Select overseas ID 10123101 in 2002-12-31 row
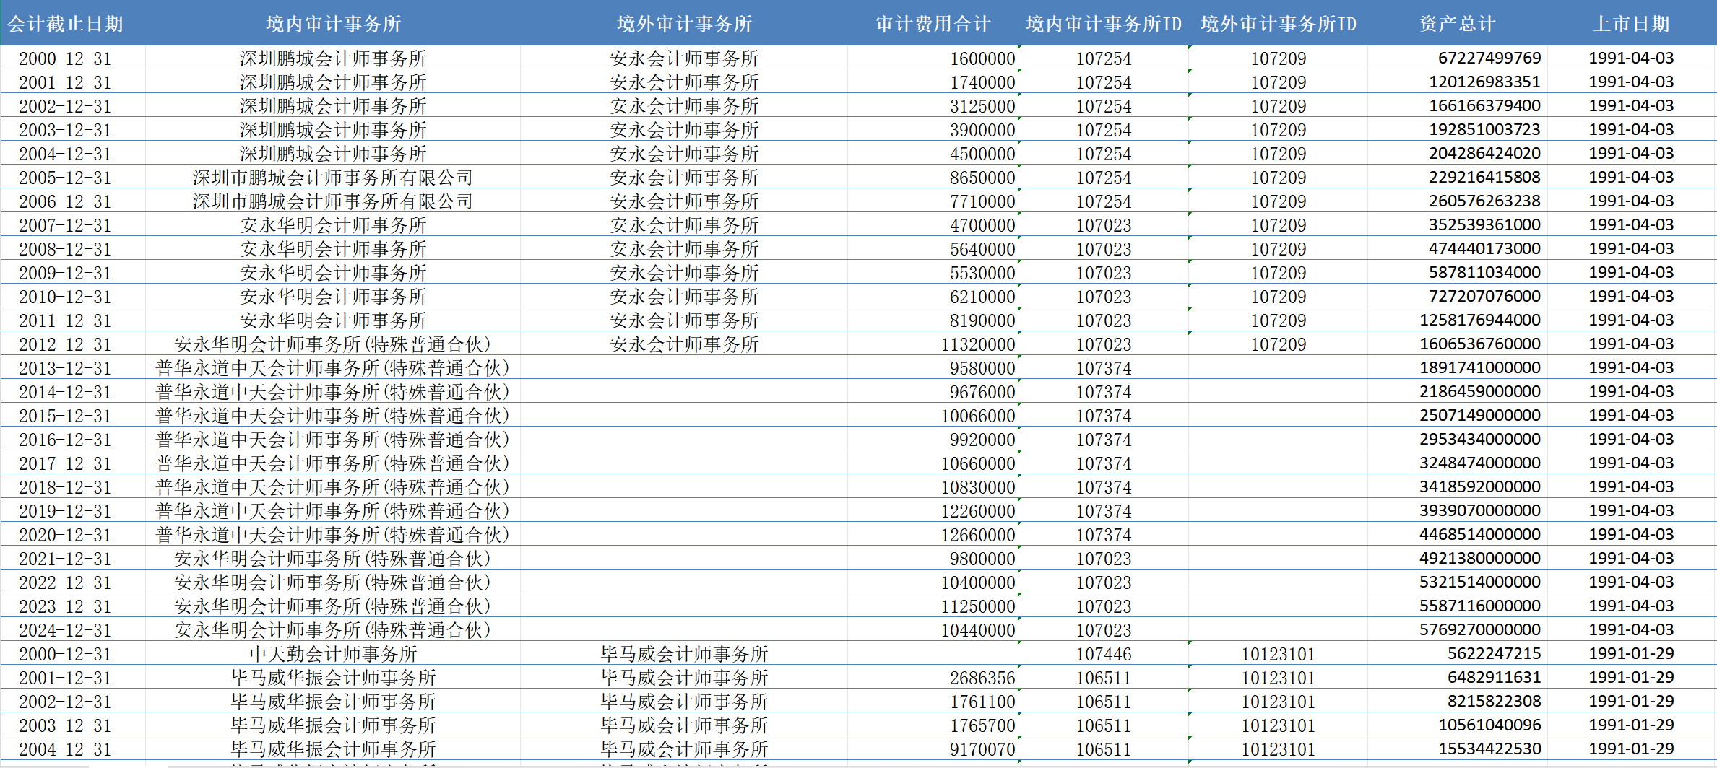Viewport: 1717px width, 768px height. [1279, 702]
